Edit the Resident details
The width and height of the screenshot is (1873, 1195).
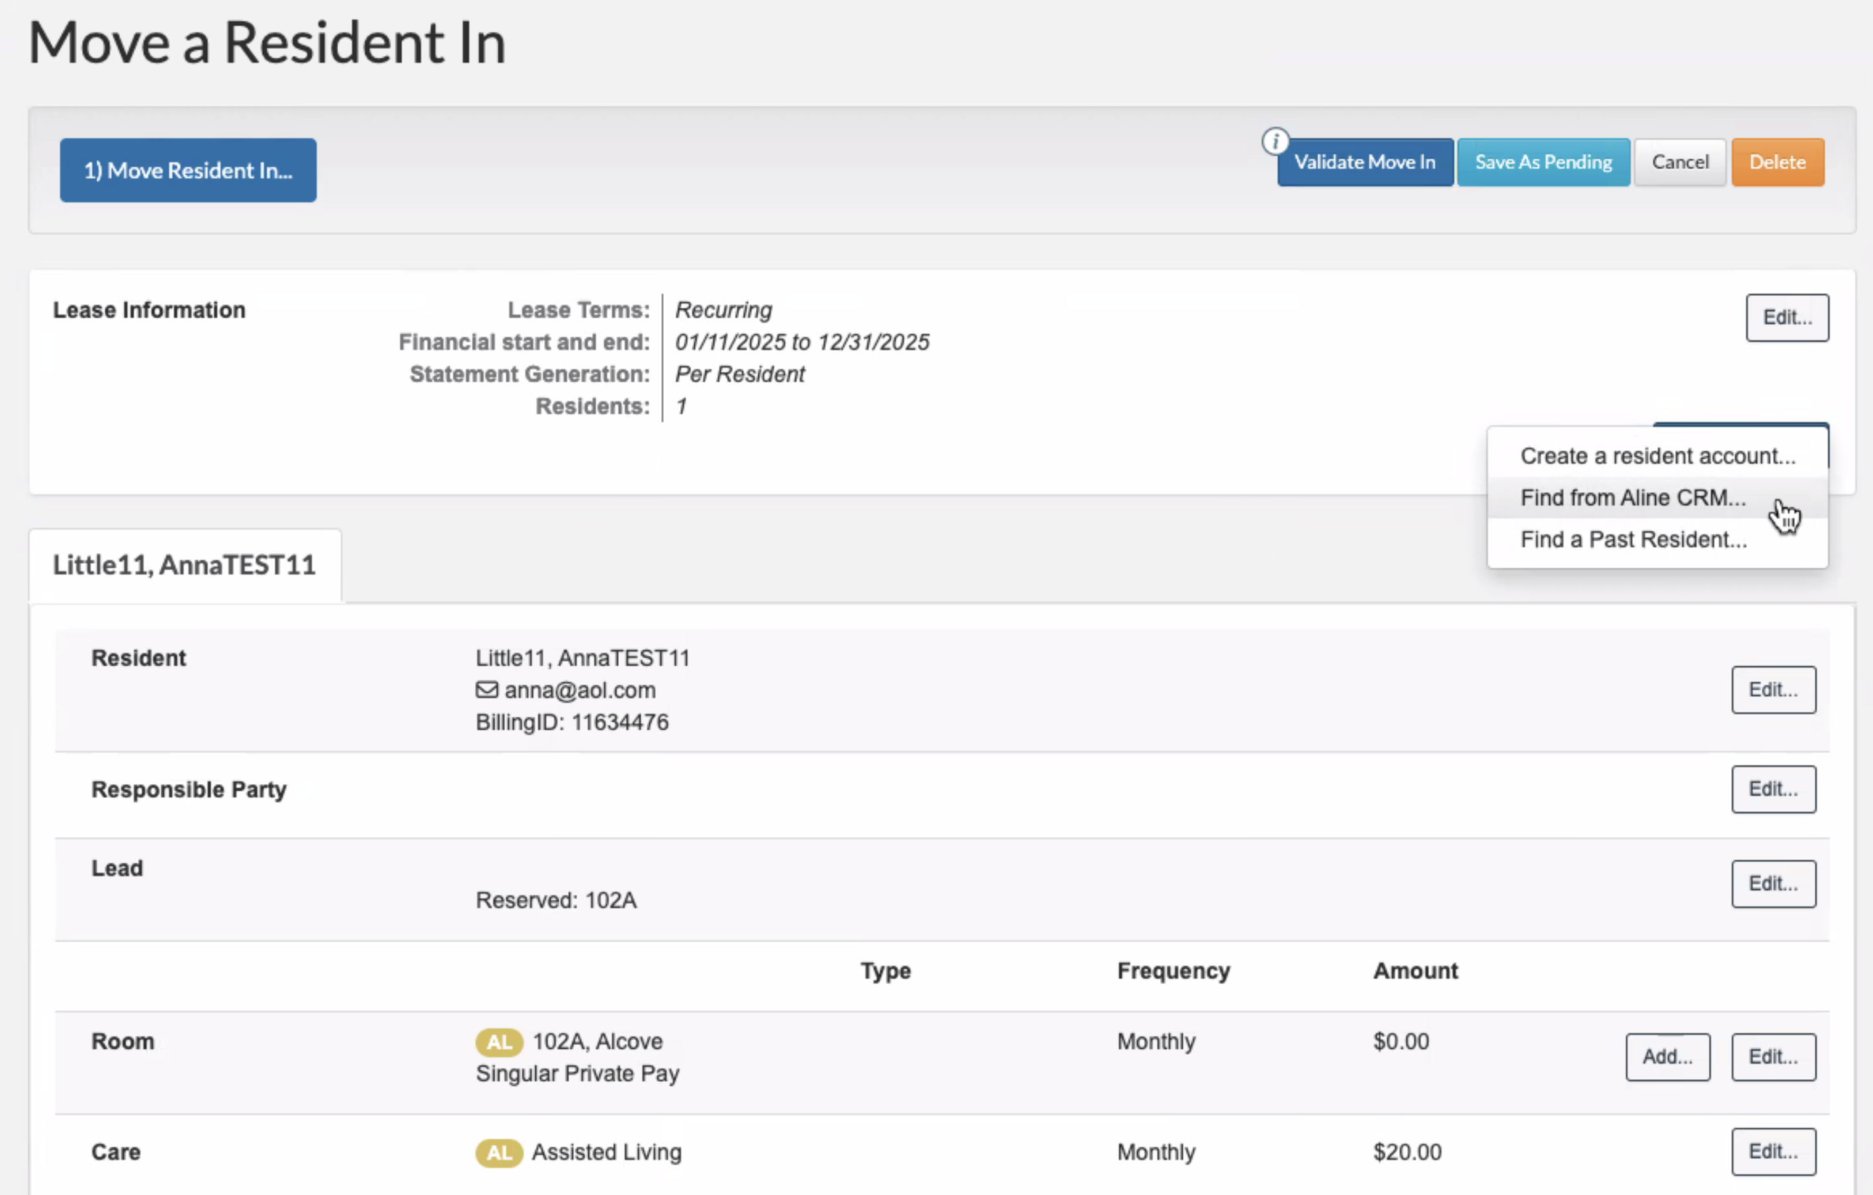(1772, 689)
